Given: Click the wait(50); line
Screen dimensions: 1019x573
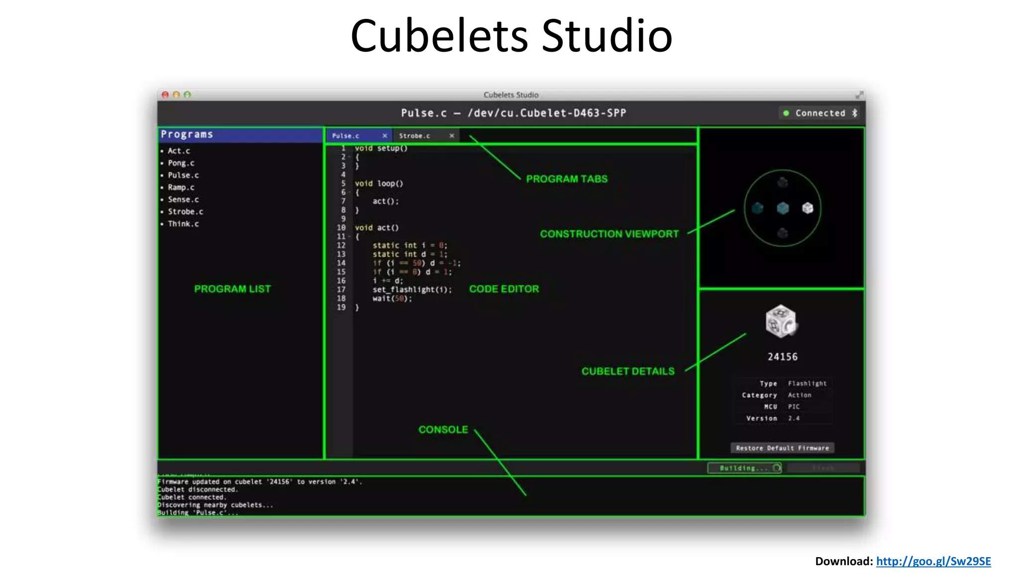Looking at the screenshot, I should (x=392, y=298).
